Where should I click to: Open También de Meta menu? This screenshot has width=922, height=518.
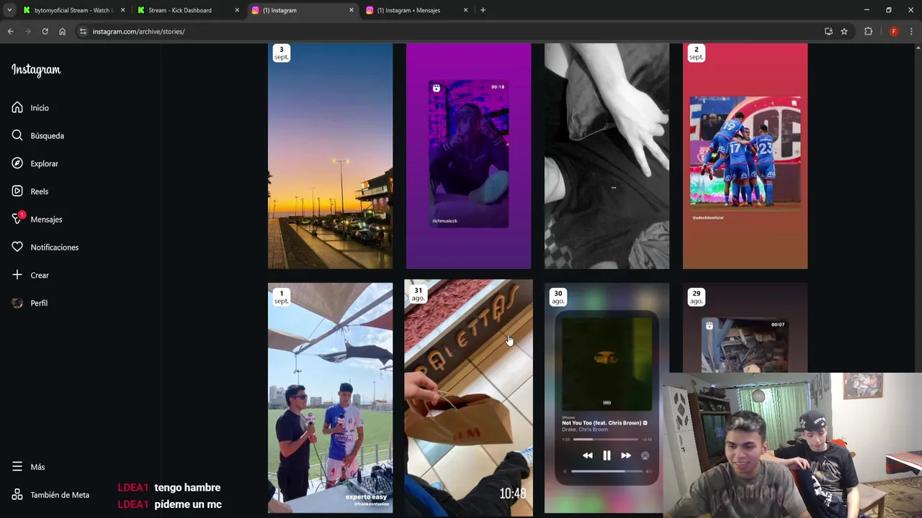51,495
